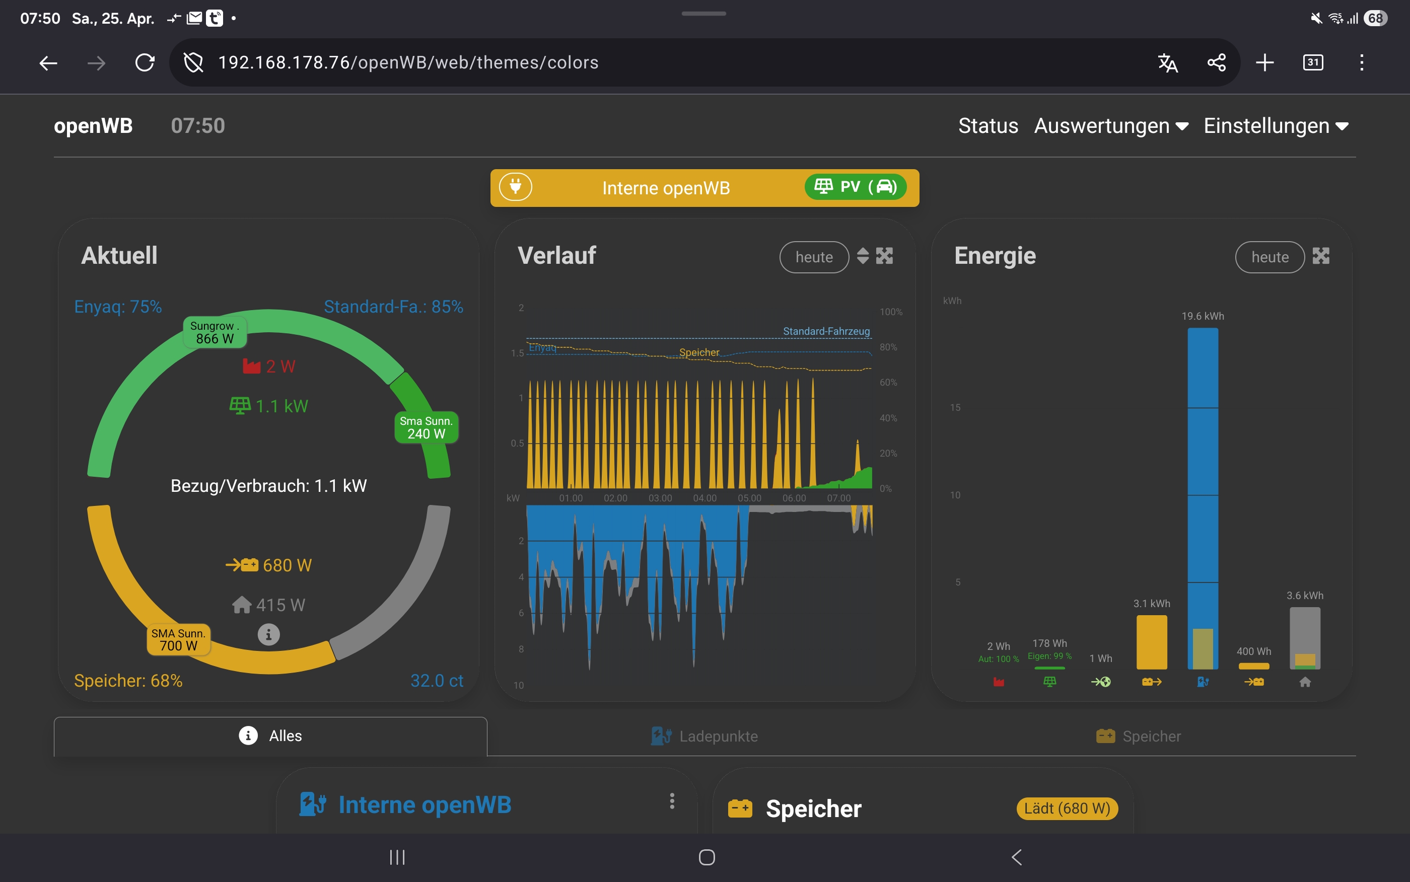Click the house consumption icon under Energie chart
Viewport: 1410px width, 882px height.
(x=1305, y=682)
